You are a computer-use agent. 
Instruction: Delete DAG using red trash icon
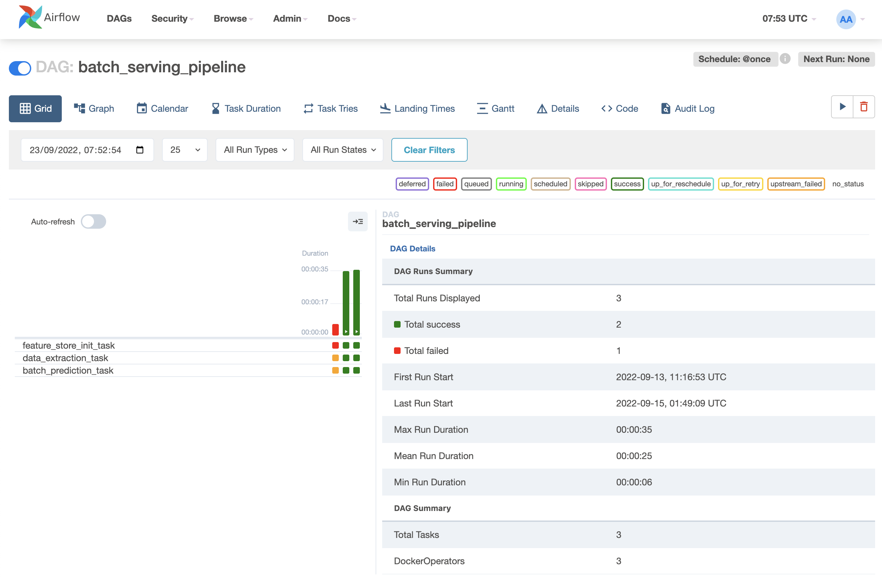pos(864,107)
